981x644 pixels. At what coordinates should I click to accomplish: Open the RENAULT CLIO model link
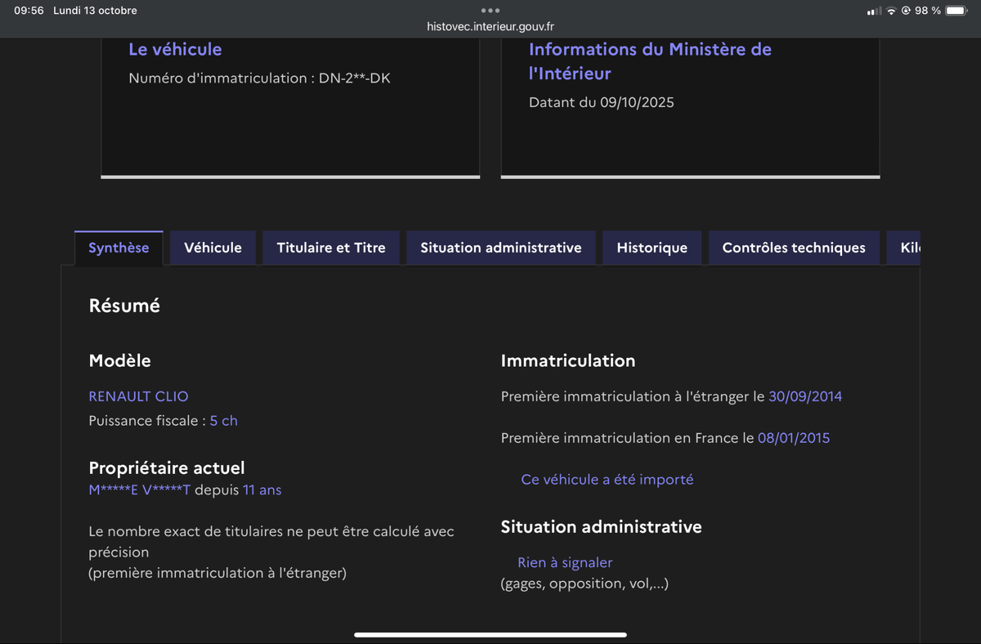138,396
